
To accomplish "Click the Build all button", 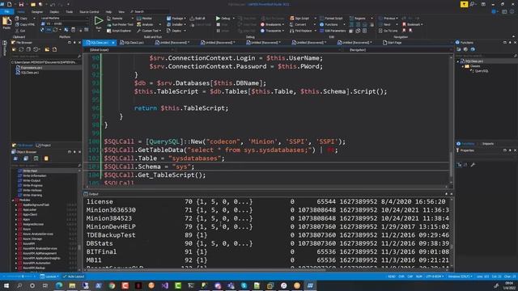I will point(197,19).
